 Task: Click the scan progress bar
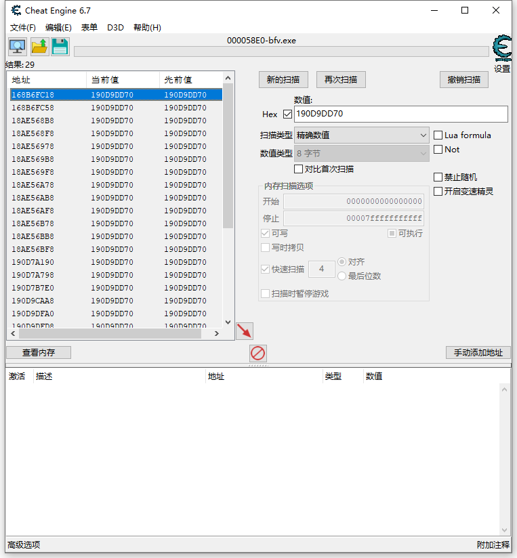[x=281, y=51]
